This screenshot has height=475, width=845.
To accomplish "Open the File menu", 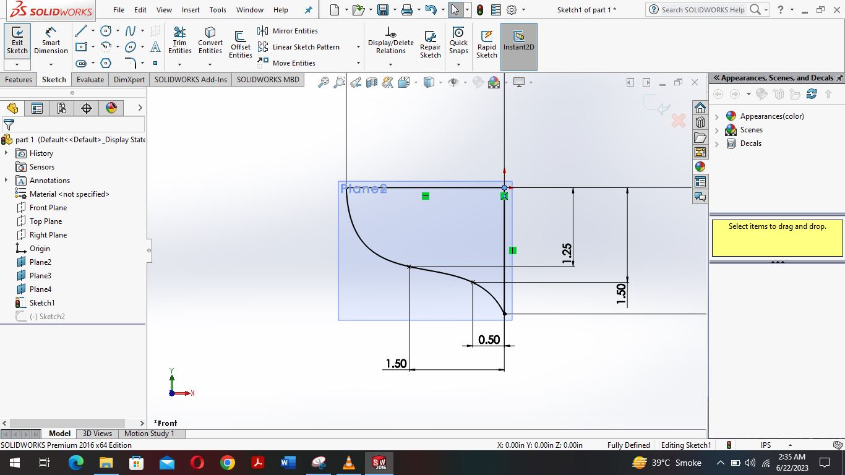I will click(119, 10).
